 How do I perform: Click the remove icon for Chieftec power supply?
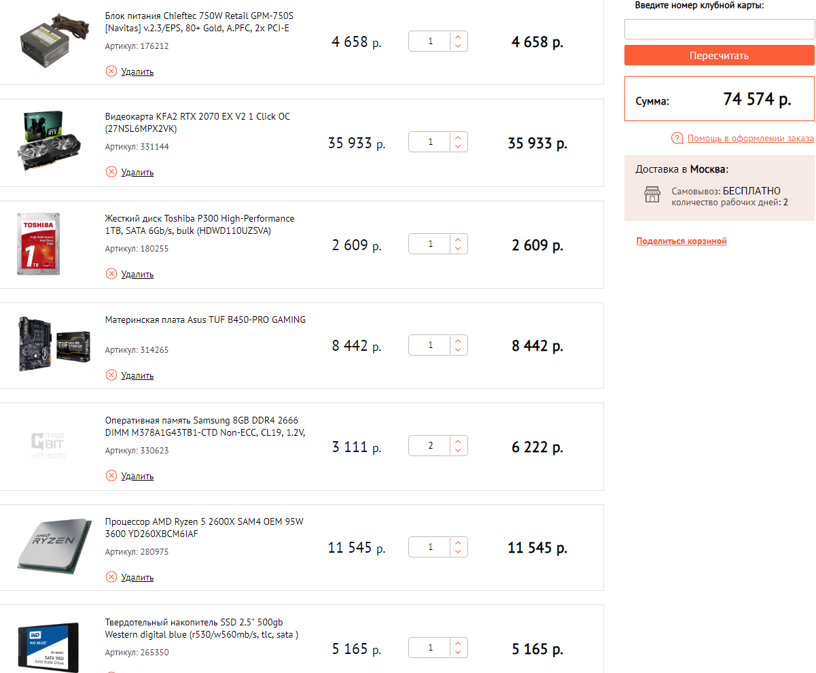point(111,71)
